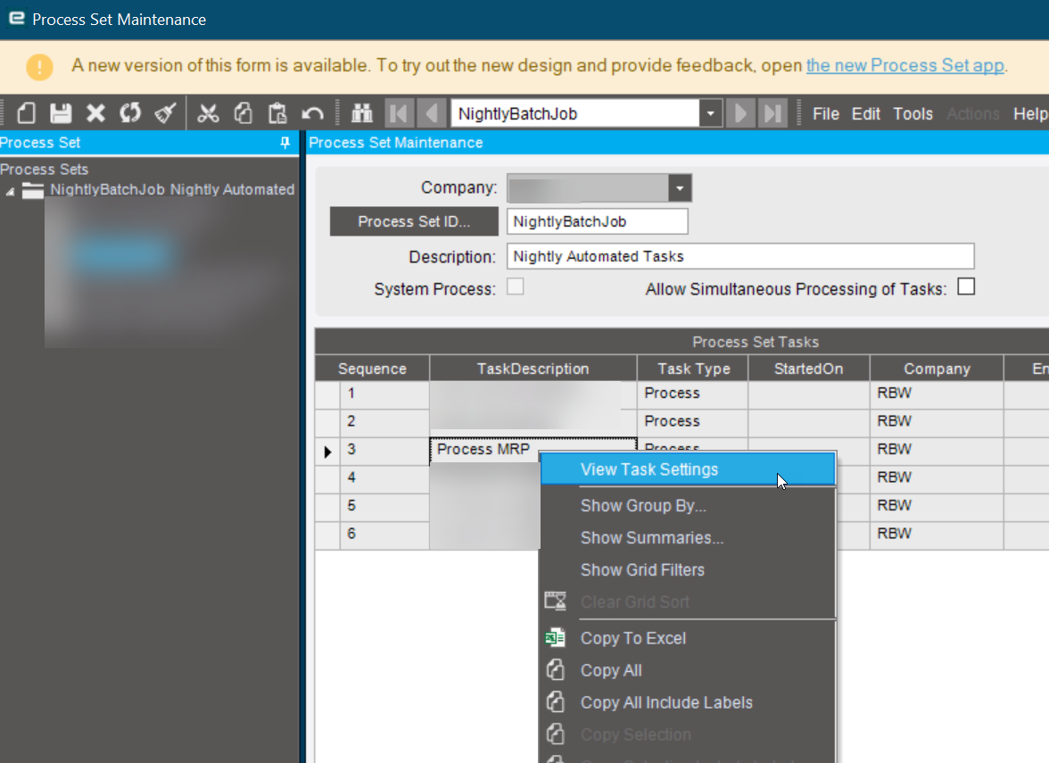Choose Copy To Excel in the context menu
Viewport: 1049px width, 763px height.
(x=688, y=638)
